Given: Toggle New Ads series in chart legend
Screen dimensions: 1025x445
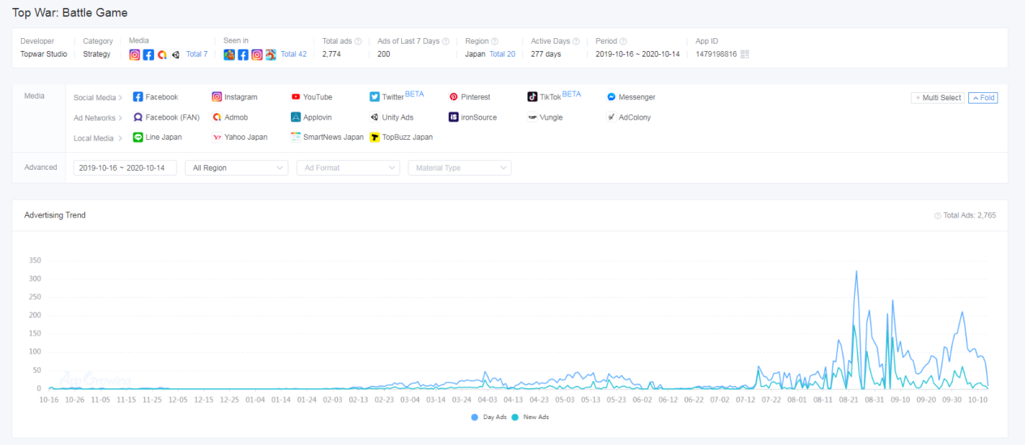Looking at the screenshot, I should coord(530,417).
